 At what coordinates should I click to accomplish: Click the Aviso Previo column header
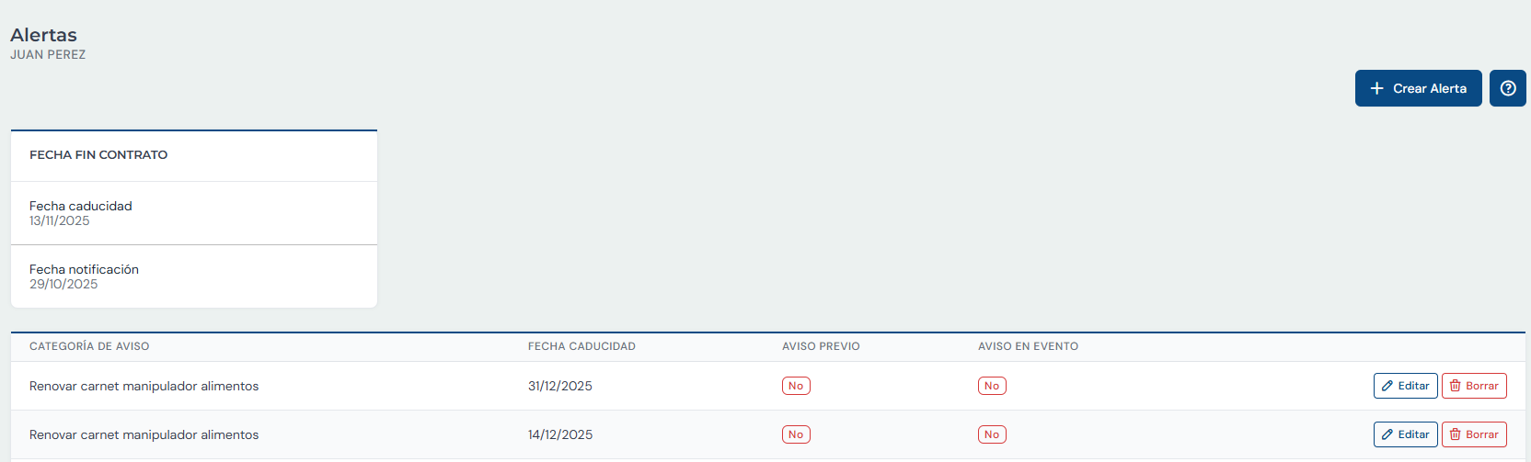pos(821,346)
